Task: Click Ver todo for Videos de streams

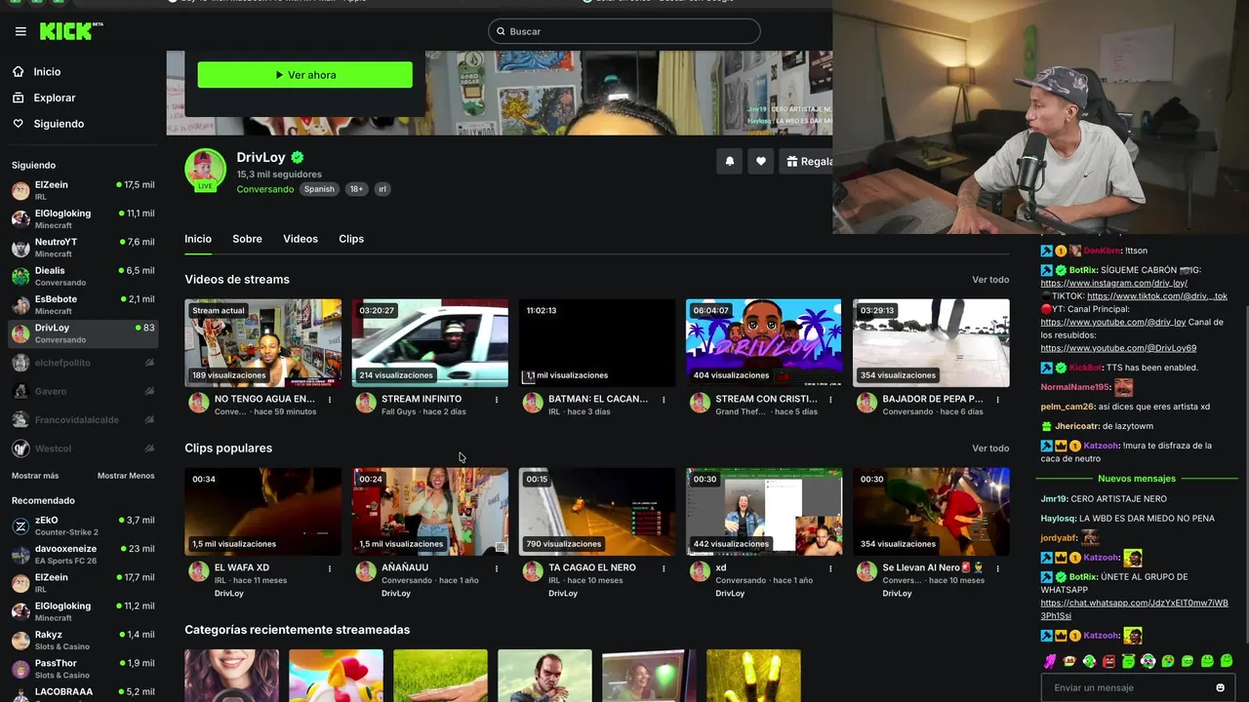Action: pyautogui.click(x=990, y=280)
